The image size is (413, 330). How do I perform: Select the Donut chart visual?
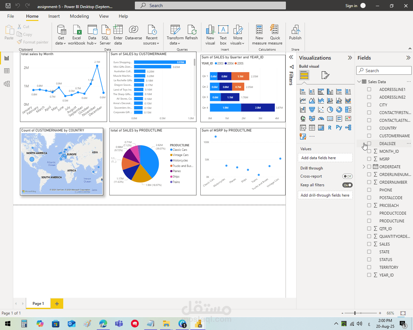pyautogui.click(x=339, y=110)
